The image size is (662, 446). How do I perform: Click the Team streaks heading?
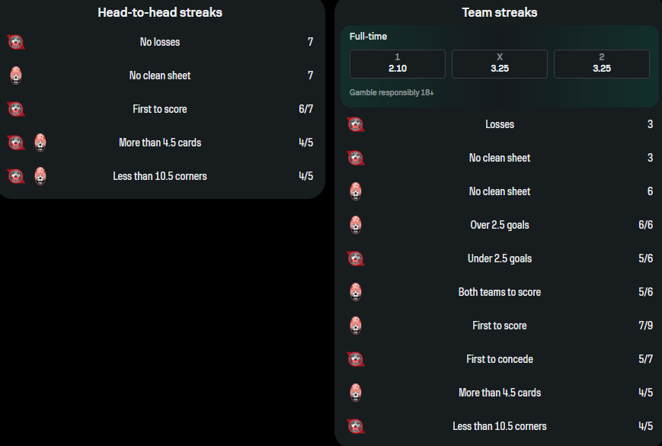500,12
